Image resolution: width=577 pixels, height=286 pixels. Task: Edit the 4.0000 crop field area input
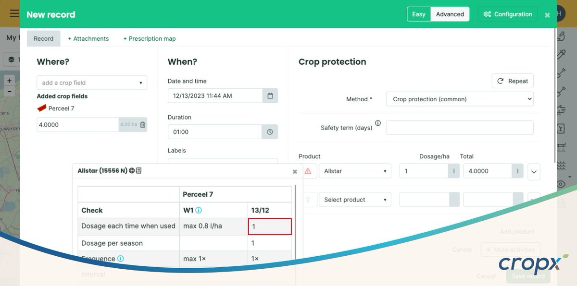78,125
